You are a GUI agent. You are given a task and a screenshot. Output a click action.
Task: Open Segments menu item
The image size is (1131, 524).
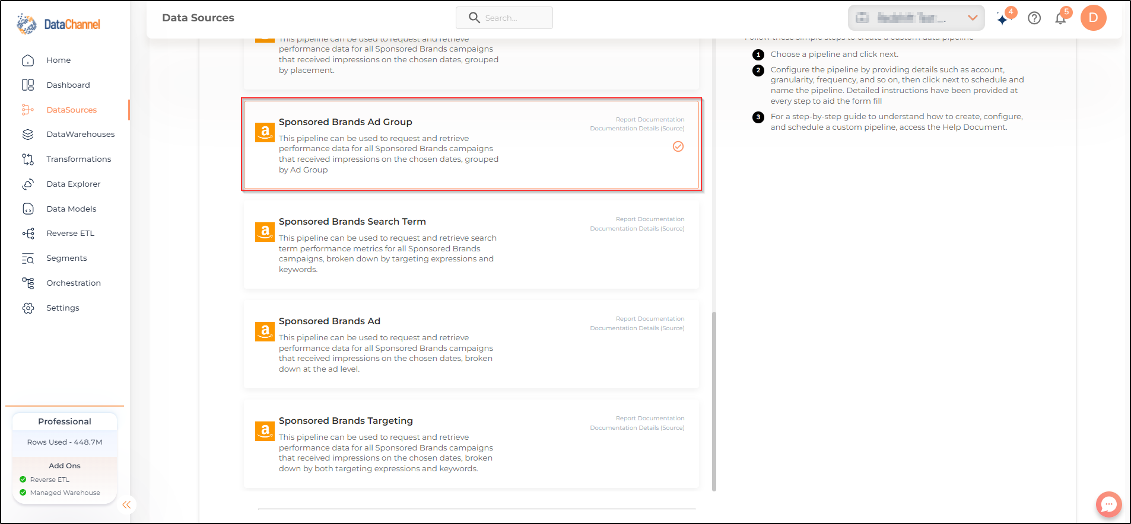pyautogui.click(x=66, y=258)
